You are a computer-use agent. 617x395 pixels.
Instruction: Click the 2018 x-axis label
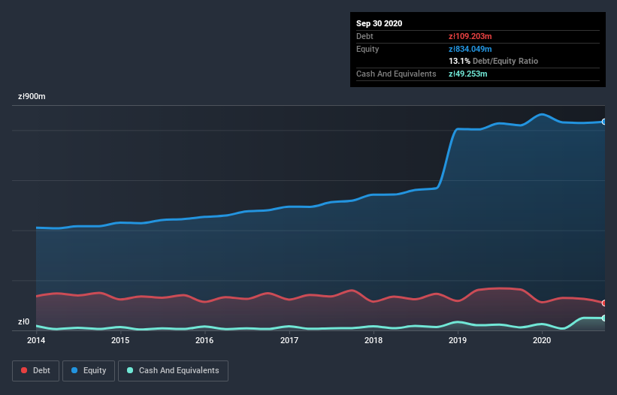pyautogui.click(x=374, y=340)
